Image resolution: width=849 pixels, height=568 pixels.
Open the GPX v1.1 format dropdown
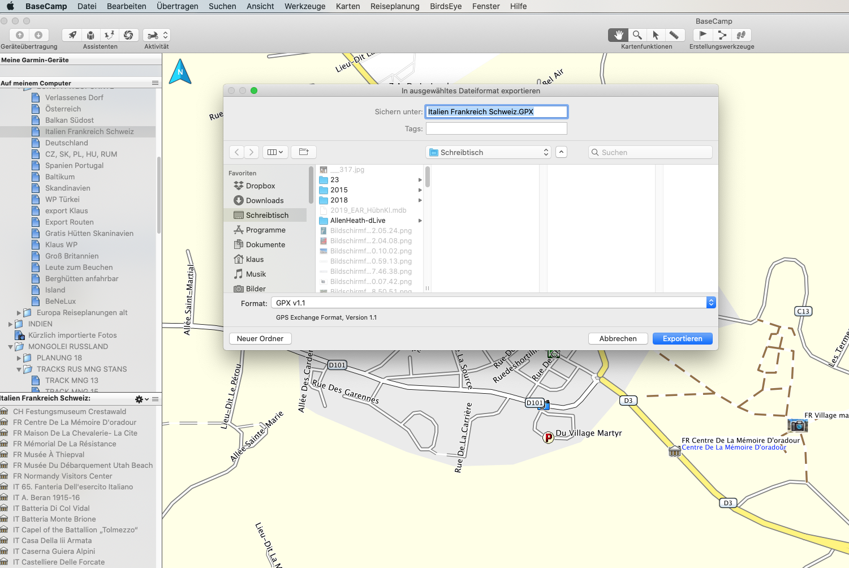tap(493, 303)
